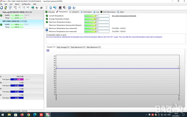The width and height of the screenshot is (187, 117).
Task: Switch to the Information tab
Action: tap(86, 12)
